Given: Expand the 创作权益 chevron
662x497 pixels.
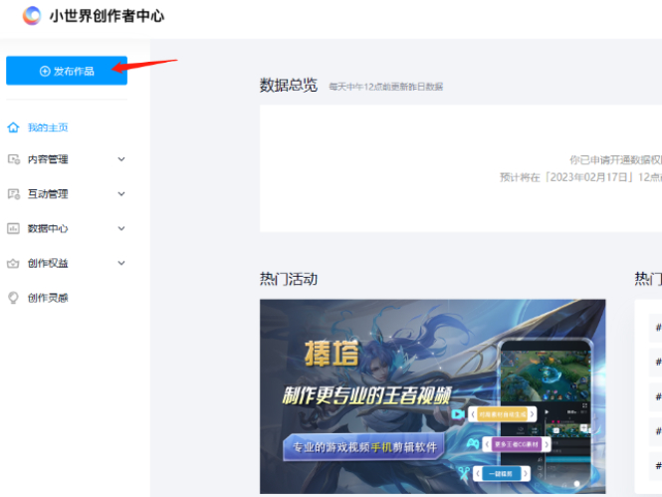Looking at the screenshot, I should pos(121,263).
